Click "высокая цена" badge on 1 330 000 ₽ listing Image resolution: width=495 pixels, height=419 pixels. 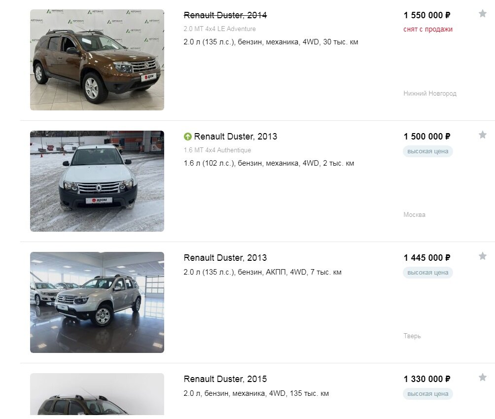pos(428,394)
